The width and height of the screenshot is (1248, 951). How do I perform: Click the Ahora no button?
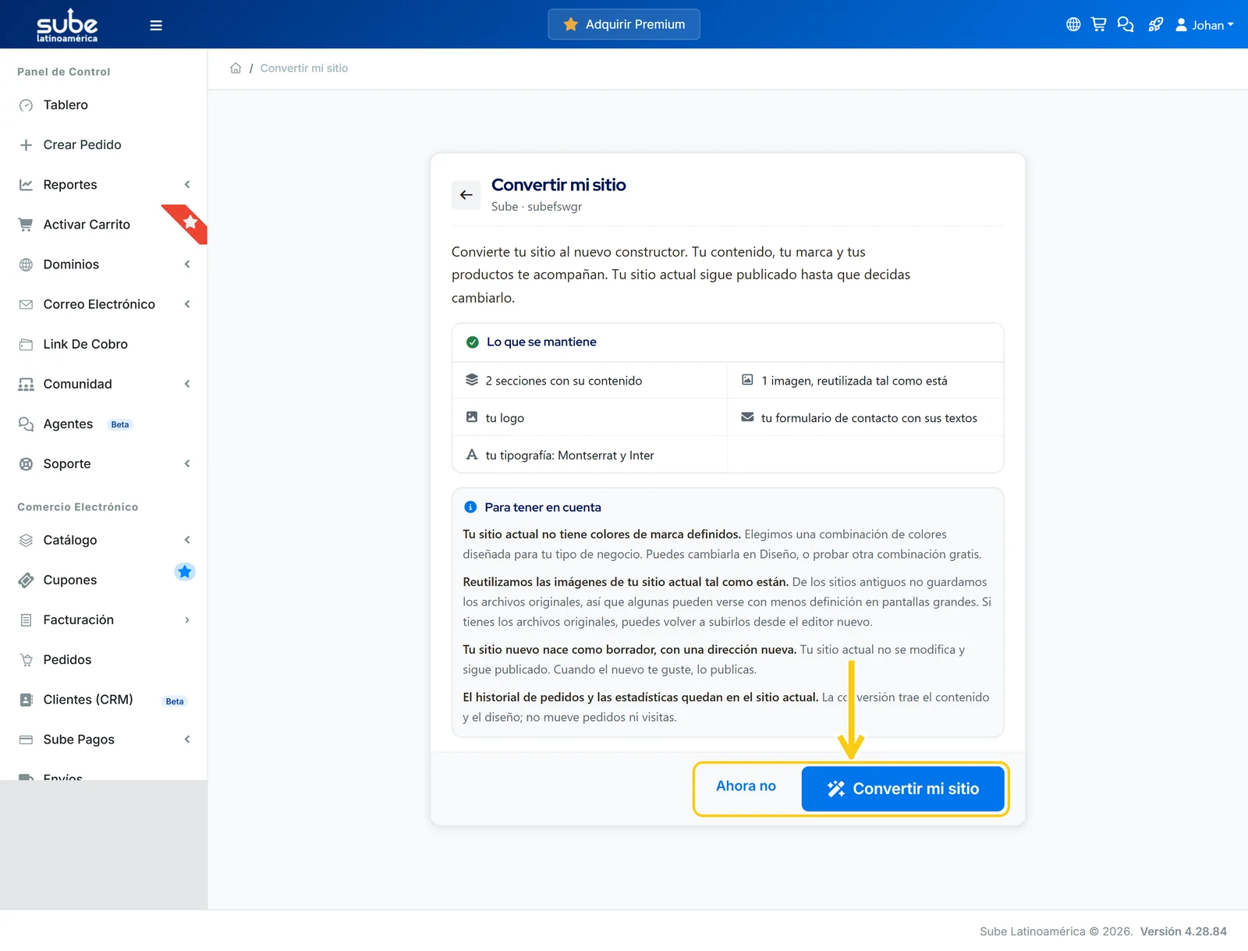click(x=746, y=786)
